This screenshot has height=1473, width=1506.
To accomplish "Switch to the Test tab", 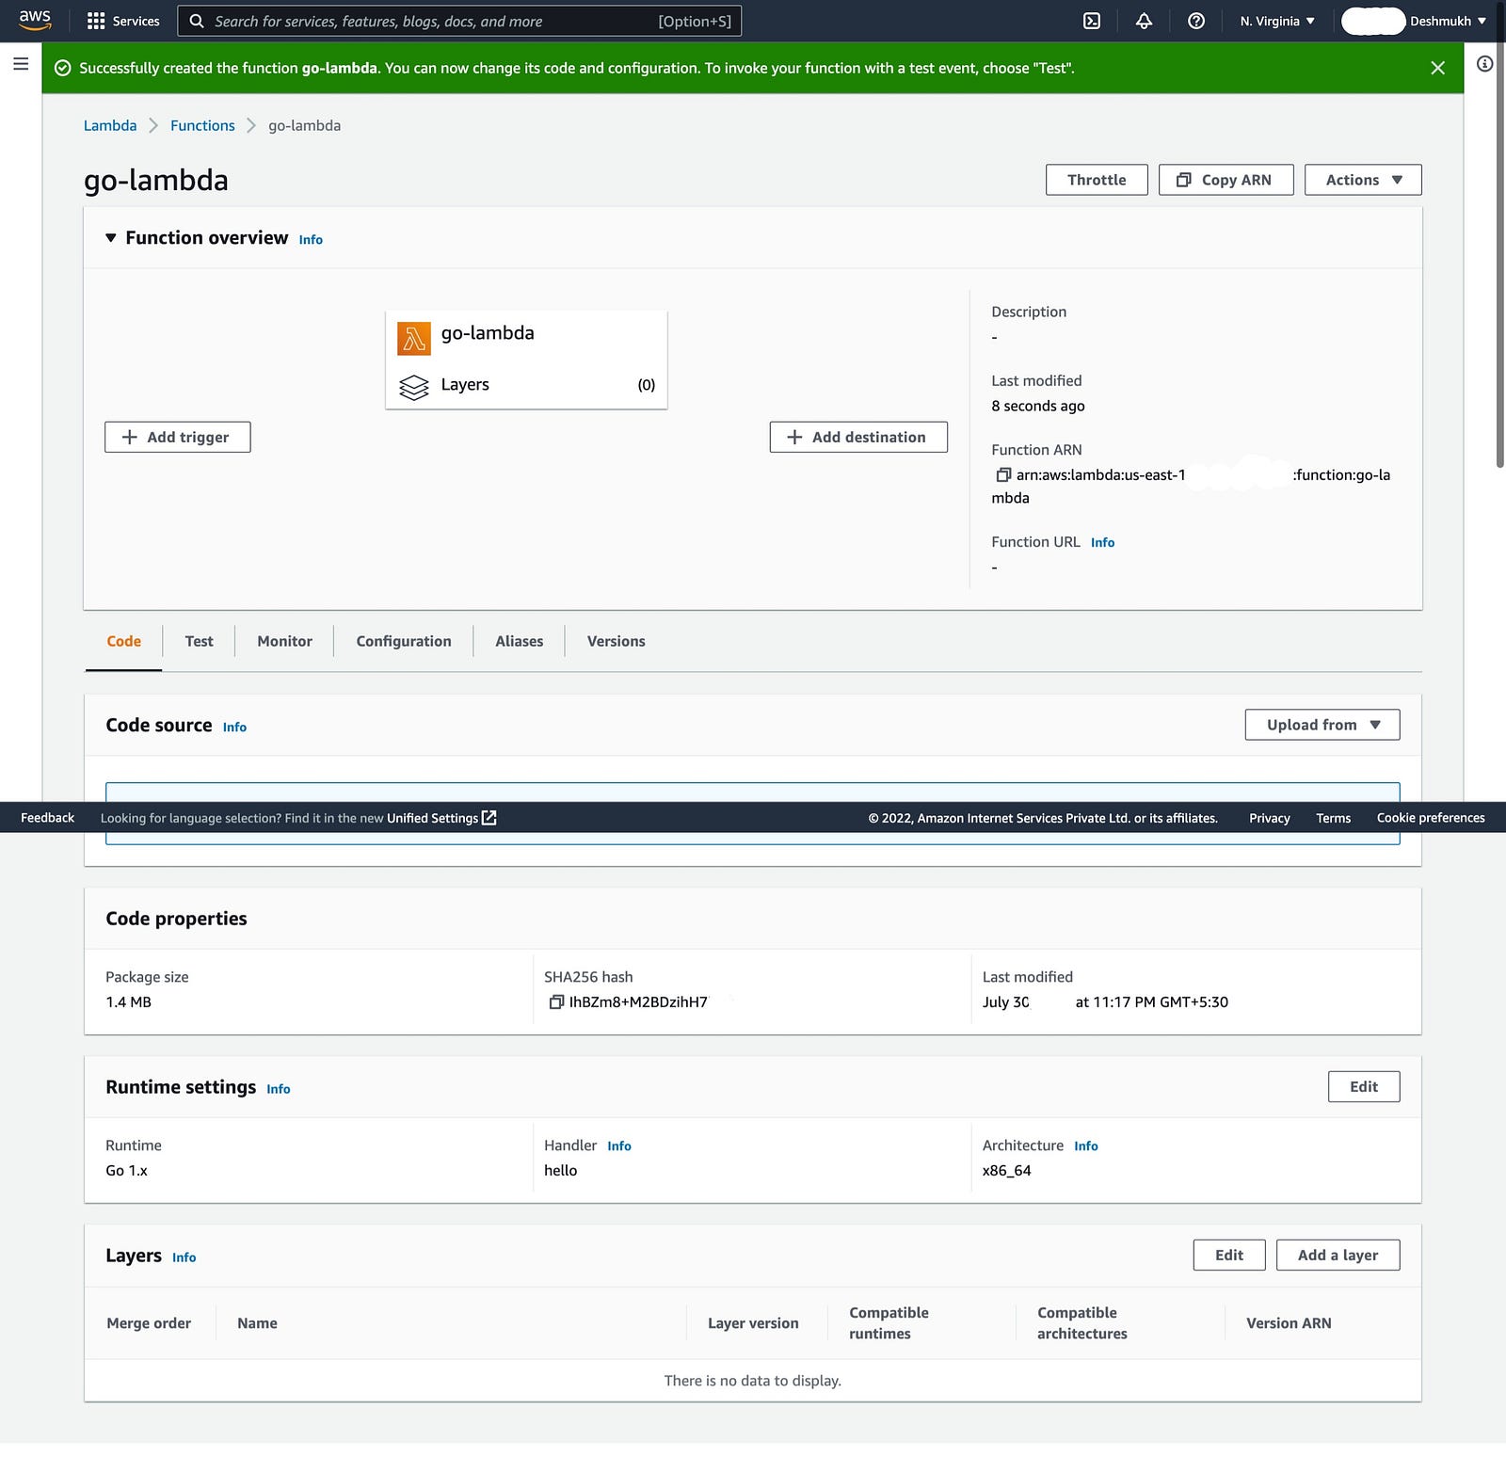I will click(x=199, y=641).
